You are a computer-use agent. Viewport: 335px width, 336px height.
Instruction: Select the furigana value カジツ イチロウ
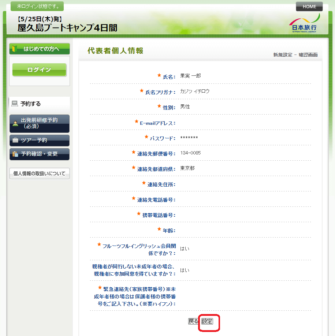pos(195,91)
